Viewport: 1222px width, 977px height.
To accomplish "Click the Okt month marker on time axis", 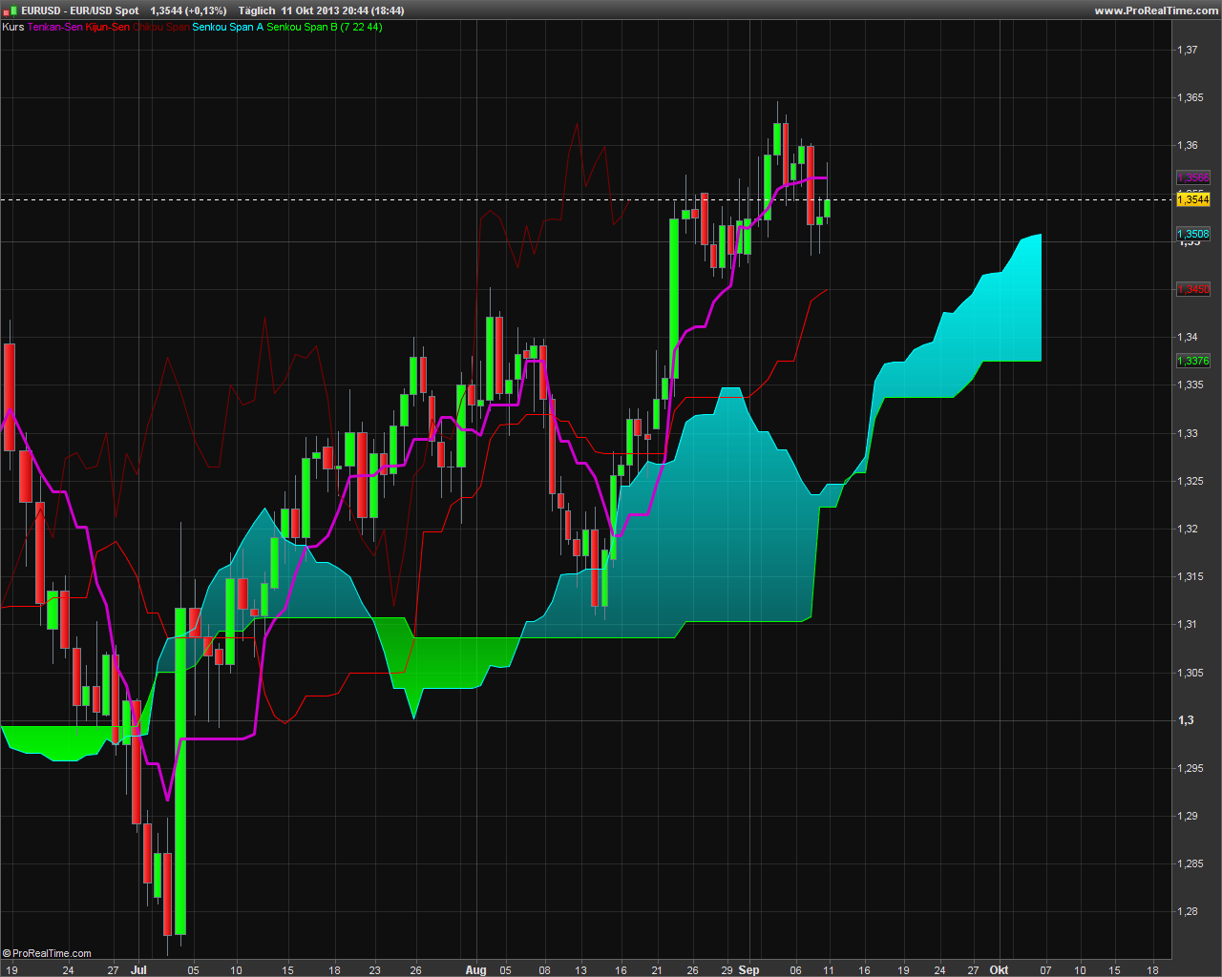I will (999, 969).
